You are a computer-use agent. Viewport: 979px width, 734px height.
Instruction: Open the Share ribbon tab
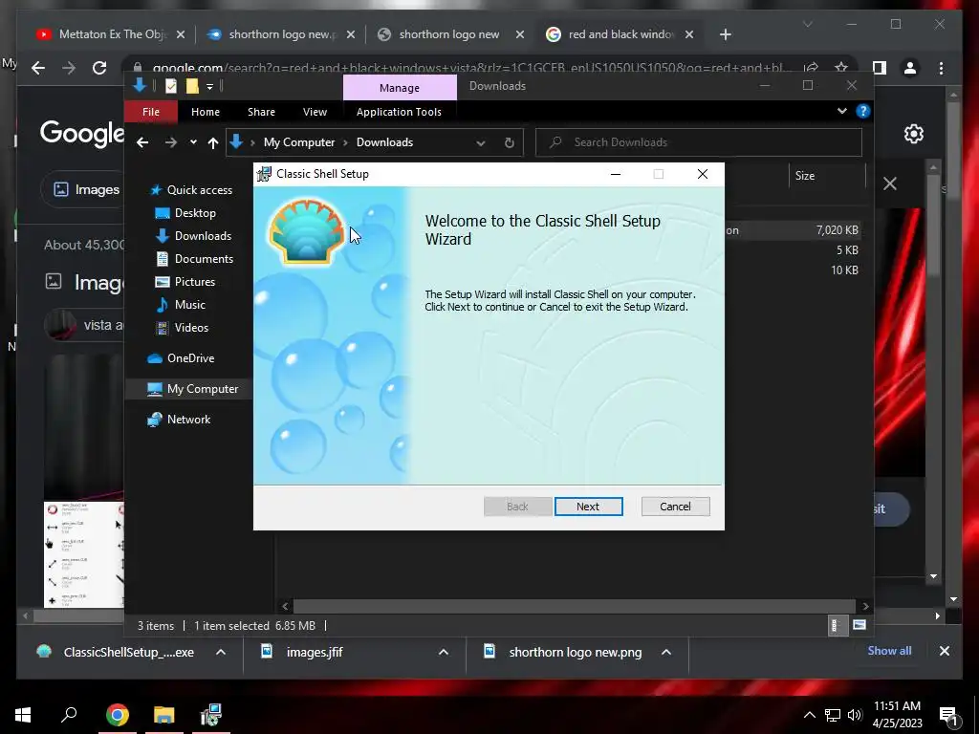pos(261,112)
